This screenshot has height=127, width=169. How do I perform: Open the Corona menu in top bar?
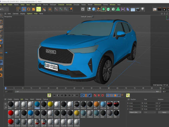pos(105,5)
